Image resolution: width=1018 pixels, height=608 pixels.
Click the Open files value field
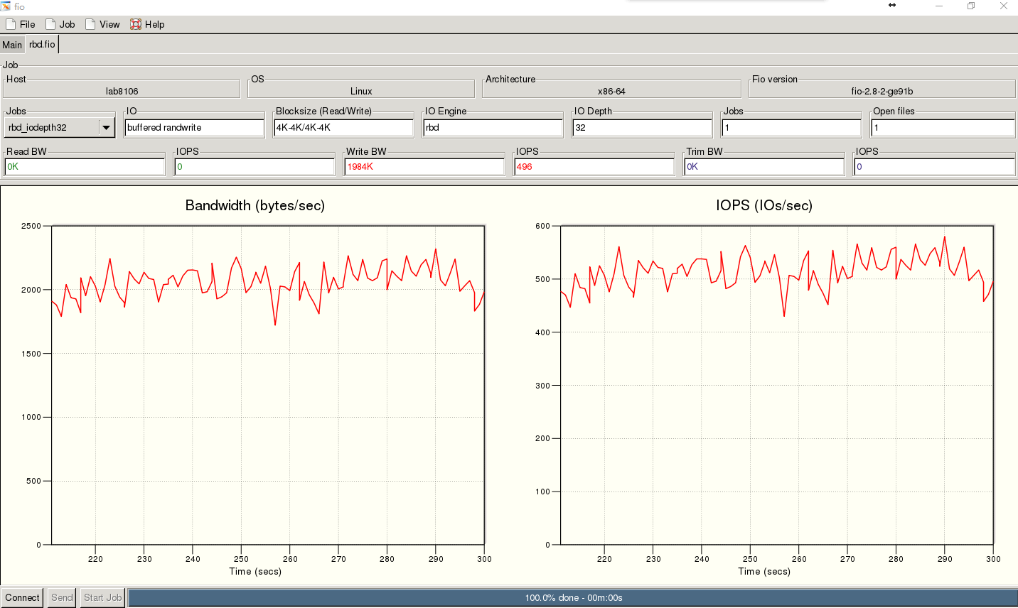(x=943, y=128)
